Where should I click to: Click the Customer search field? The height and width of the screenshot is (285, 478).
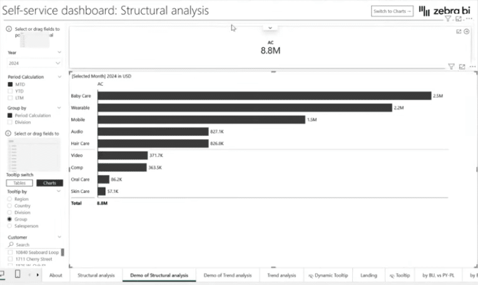[34, 245]
